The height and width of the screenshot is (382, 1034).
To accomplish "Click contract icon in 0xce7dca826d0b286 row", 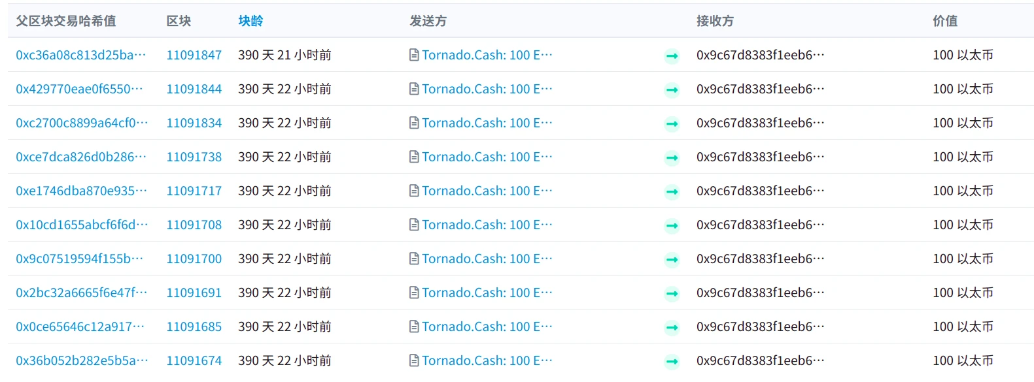I will (x=414, y=157).
